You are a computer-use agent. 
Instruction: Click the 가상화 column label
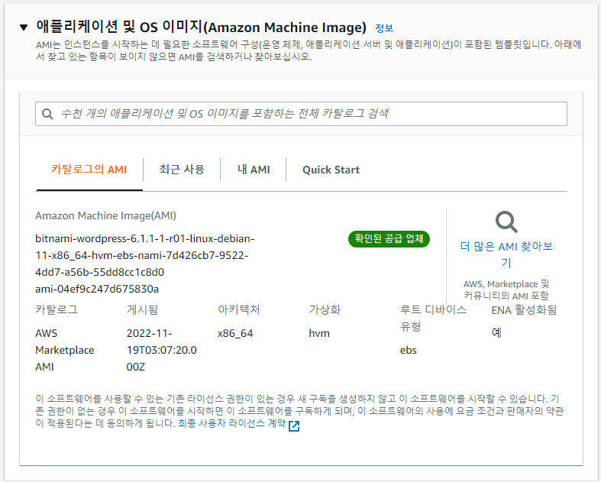[325, 309]
